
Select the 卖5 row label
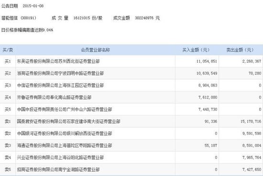click(x=8, y=170)
